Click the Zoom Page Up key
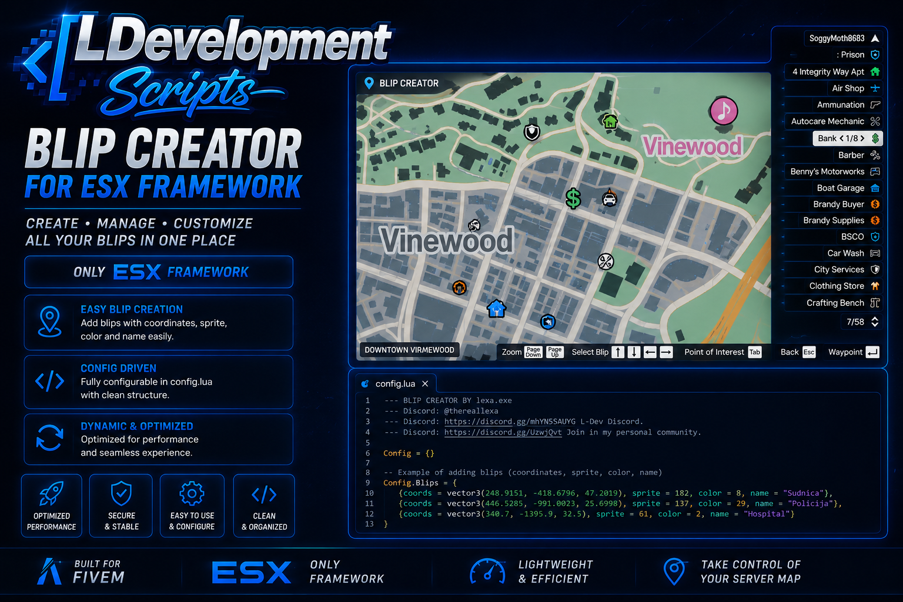This screenshot has width=903, height=602. click(x=555, y=352)
